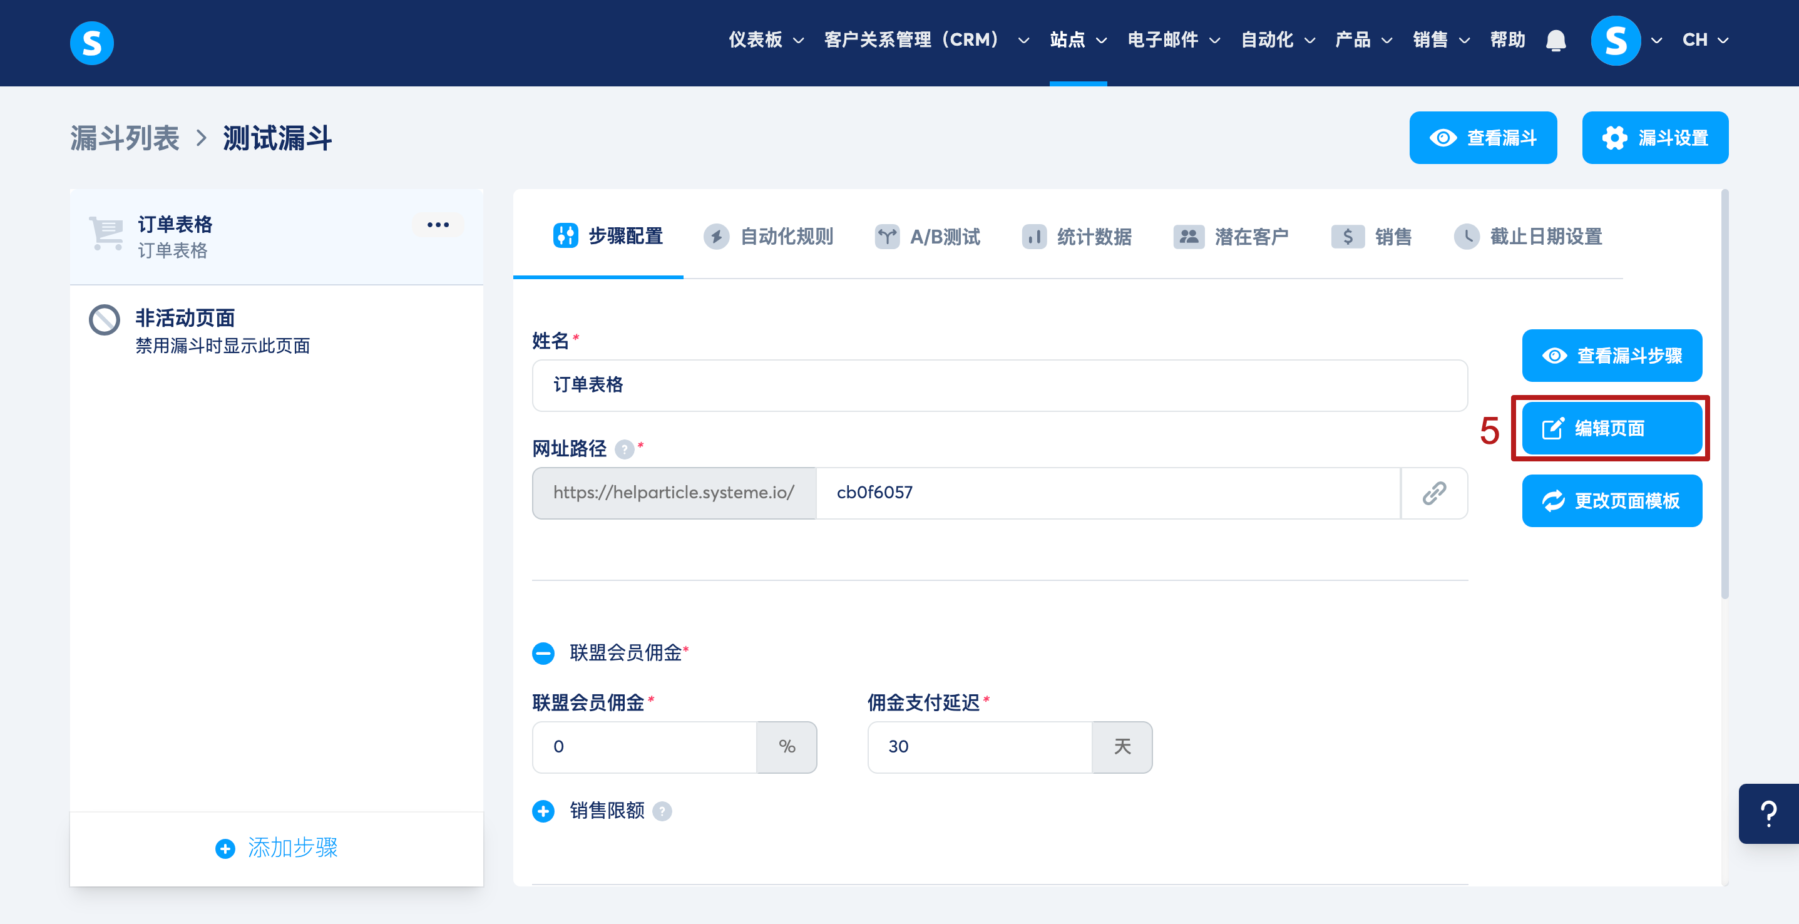Collapse the 联盟会员佣金 section
This screenshot has width=1799, height=924.
(543, 653)
